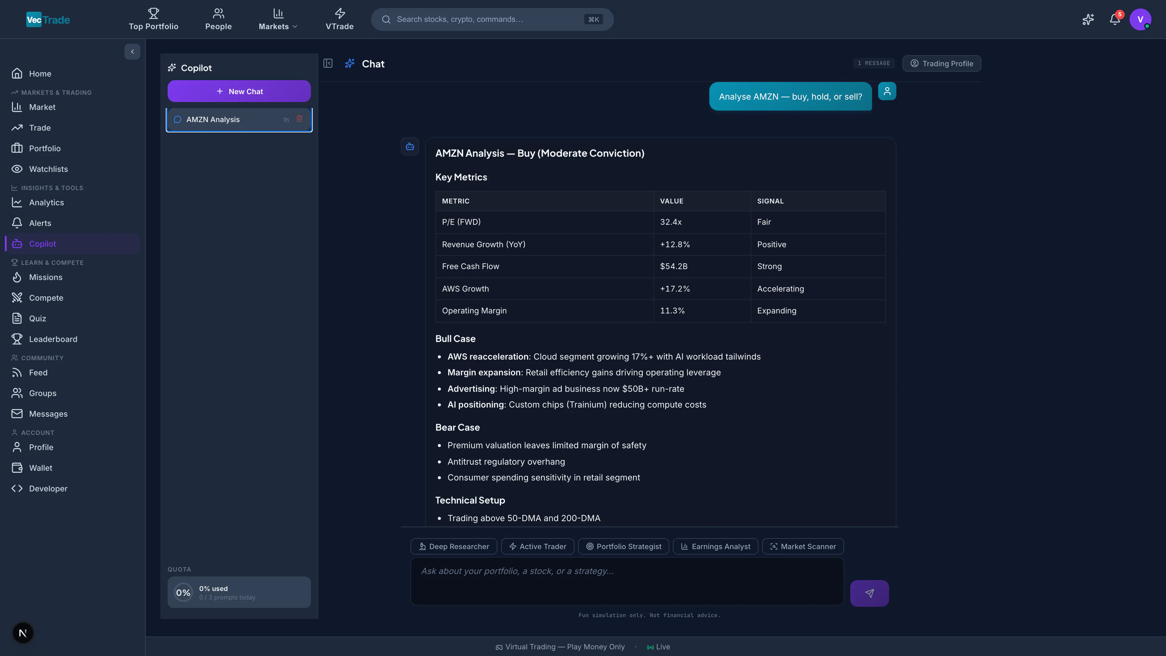Click the 'Accelerating' signal cell
The width and height of the screenshot is (1166, 656).
pyautogui.click(x=818, y=289)
